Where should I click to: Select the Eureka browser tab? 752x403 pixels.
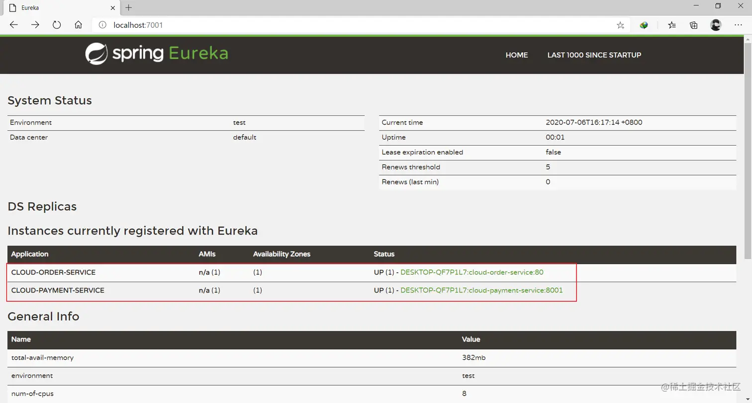[62, 8]
